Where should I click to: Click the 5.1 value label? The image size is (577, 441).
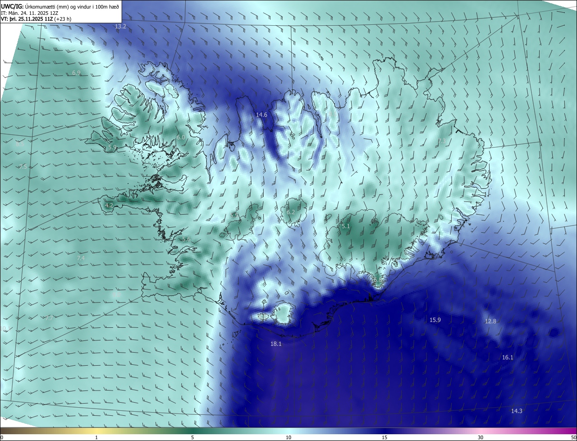346,226
